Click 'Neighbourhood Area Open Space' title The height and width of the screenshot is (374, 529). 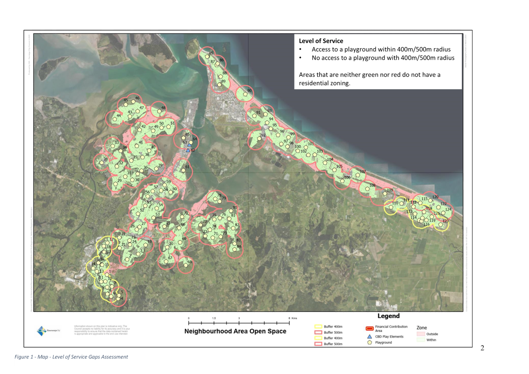coord(235,331)
